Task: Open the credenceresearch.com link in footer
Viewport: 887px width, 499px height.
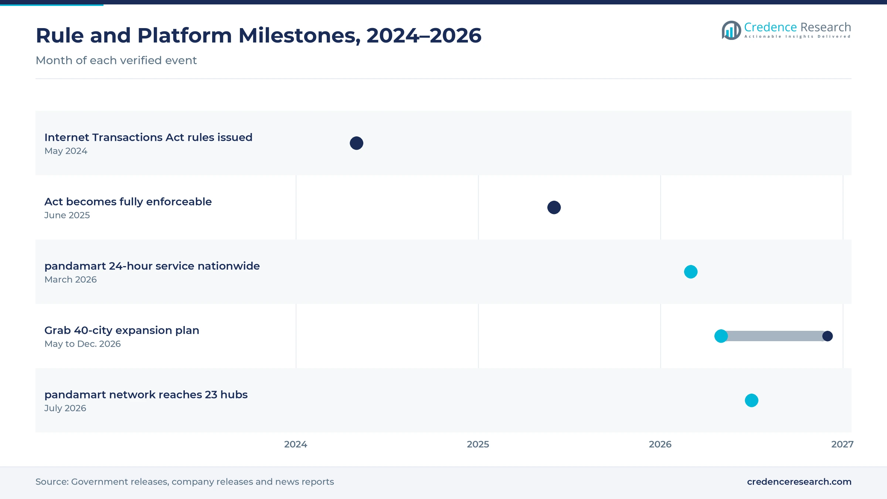Action: [x=799, y=482]
